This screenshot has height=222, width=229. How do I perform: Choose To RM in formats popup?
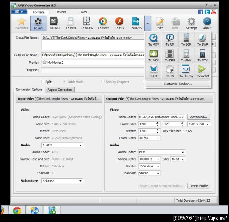170,40
